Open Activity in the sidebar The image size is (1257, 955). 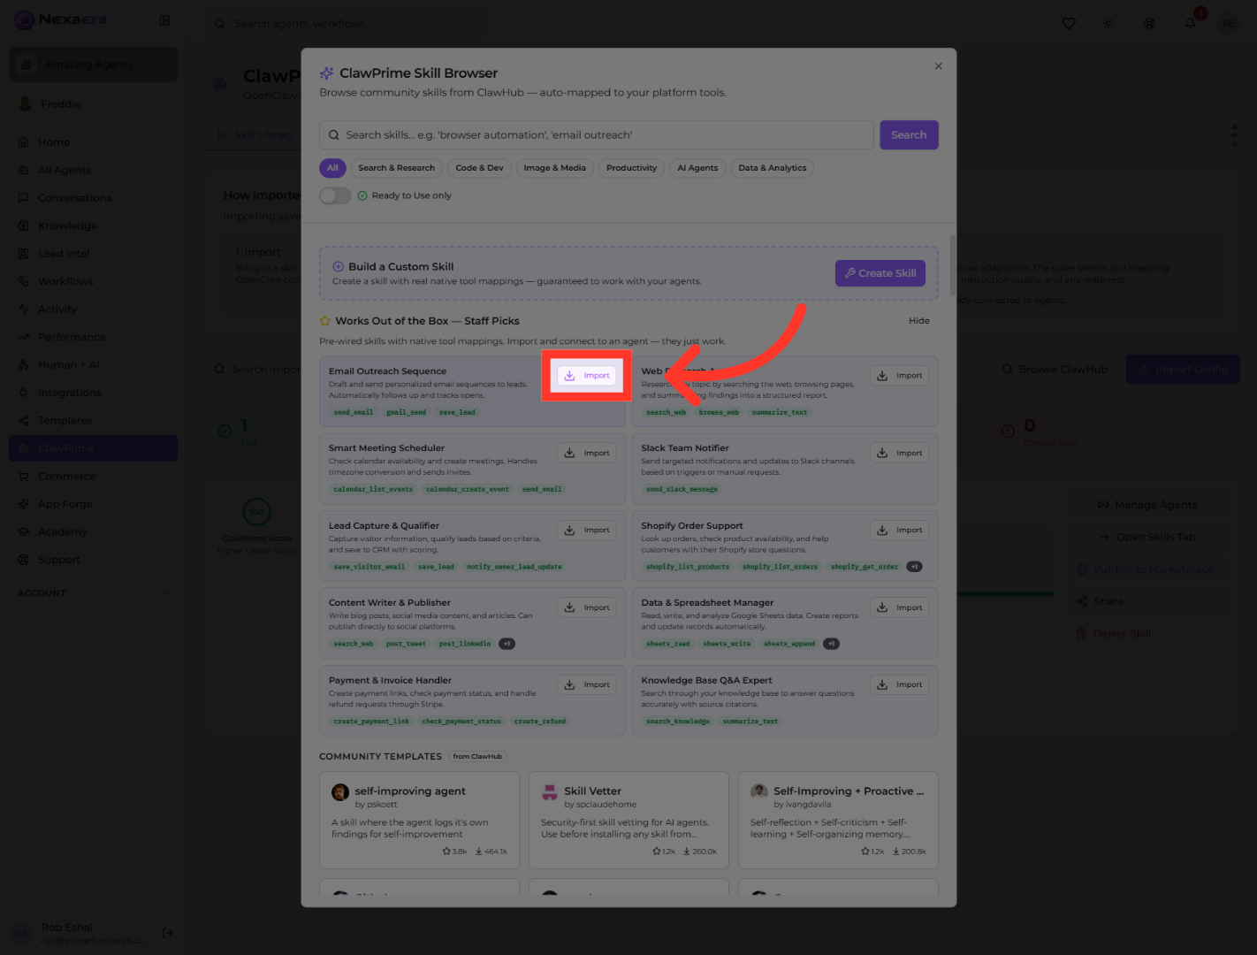point(93,309)
